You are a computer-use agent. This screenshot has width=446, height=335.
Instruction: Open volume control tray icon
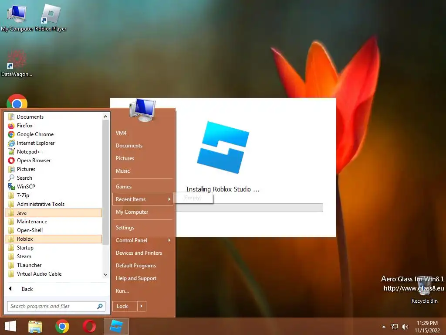point(405,327)
